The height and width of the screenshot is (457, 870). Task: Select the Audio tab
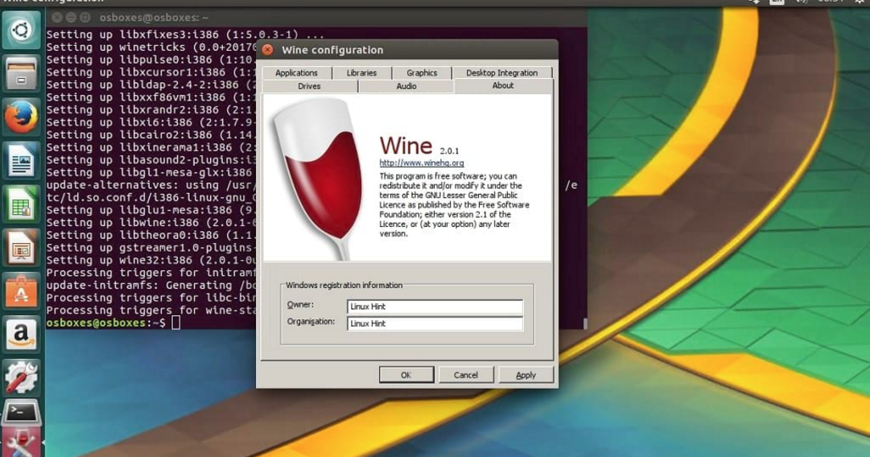[406, 86]
